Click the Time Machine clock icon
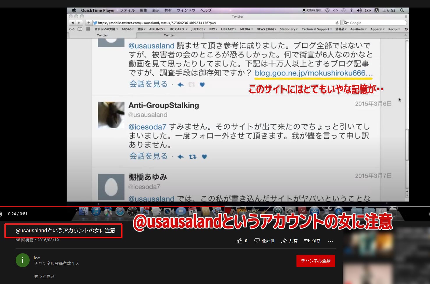The width and height of the screenshot is (430, 284). coord(343,10)
